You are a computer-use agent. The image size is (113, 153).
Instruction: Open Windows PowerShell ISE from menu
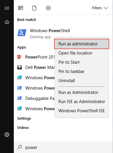point(82,111)
